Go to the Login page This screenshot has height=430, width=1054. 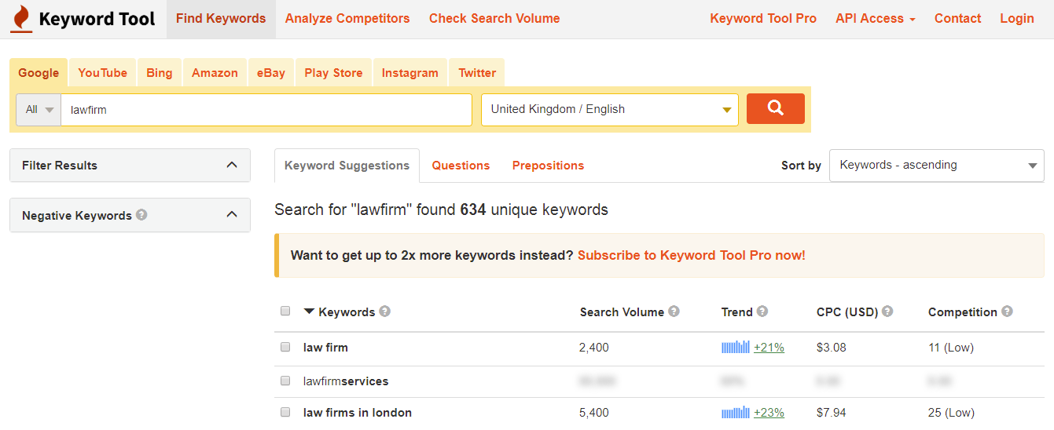point(1016,19)
